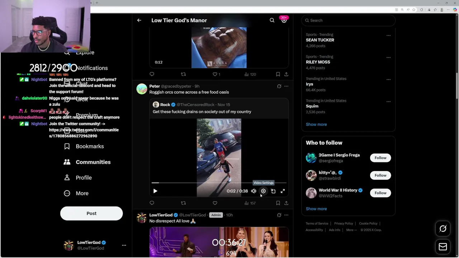Open options for RILEY MOSS trend
The width and height of the screenshot is (459, 258).
(388, 57)
